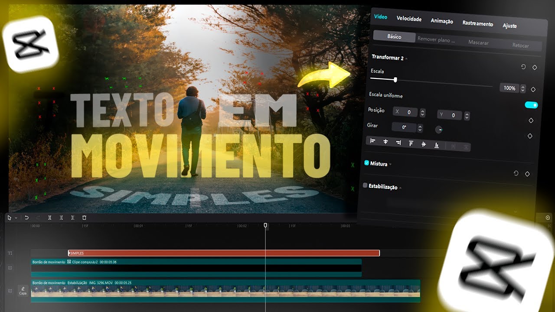Switch to the Animação tab
The image size is (555, 312).
[x=442, y=21]
